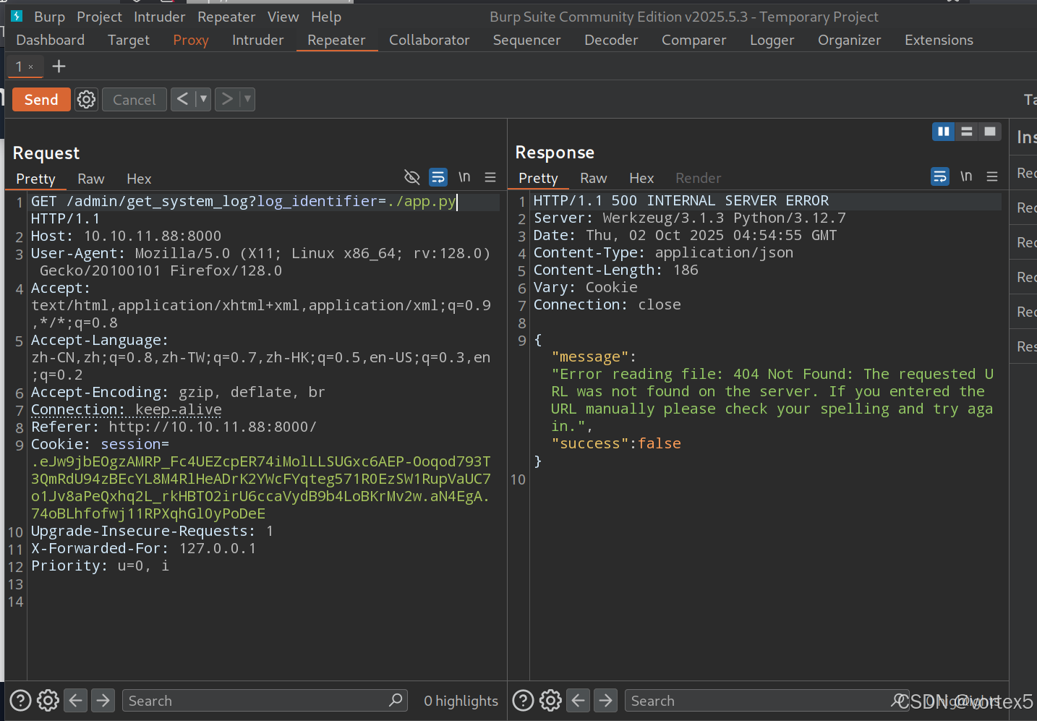Select the Request Hex tab
1037x721 pixels.
coord(139,179)
